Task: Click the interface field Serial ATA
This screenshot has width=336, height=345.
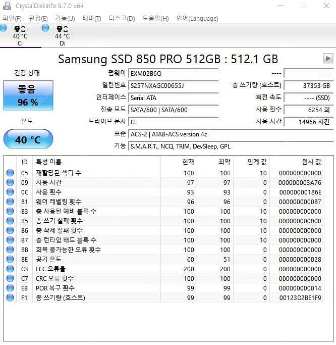Action: 174,97
